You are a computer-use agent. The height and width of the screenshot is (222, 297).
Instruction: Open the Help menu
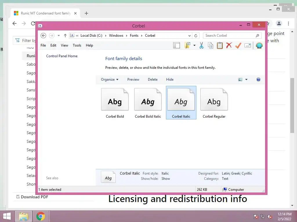(89, 45)
